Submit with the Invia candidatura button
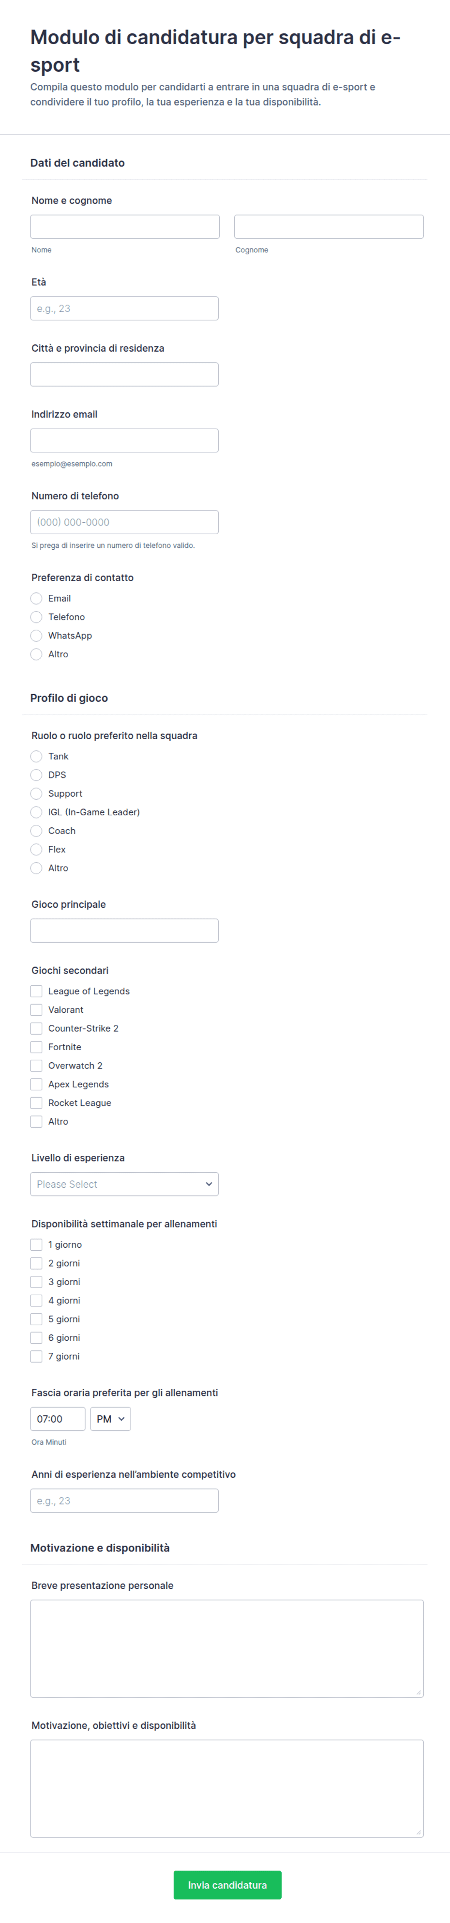Image resolution: width=450 pixels, height=1923 pixels. click(227, 1885)
